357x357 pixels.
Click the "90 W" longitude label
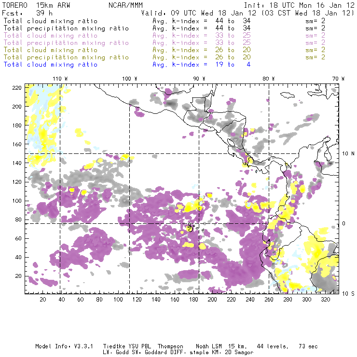pyautogui.click(x=199, y=79)
